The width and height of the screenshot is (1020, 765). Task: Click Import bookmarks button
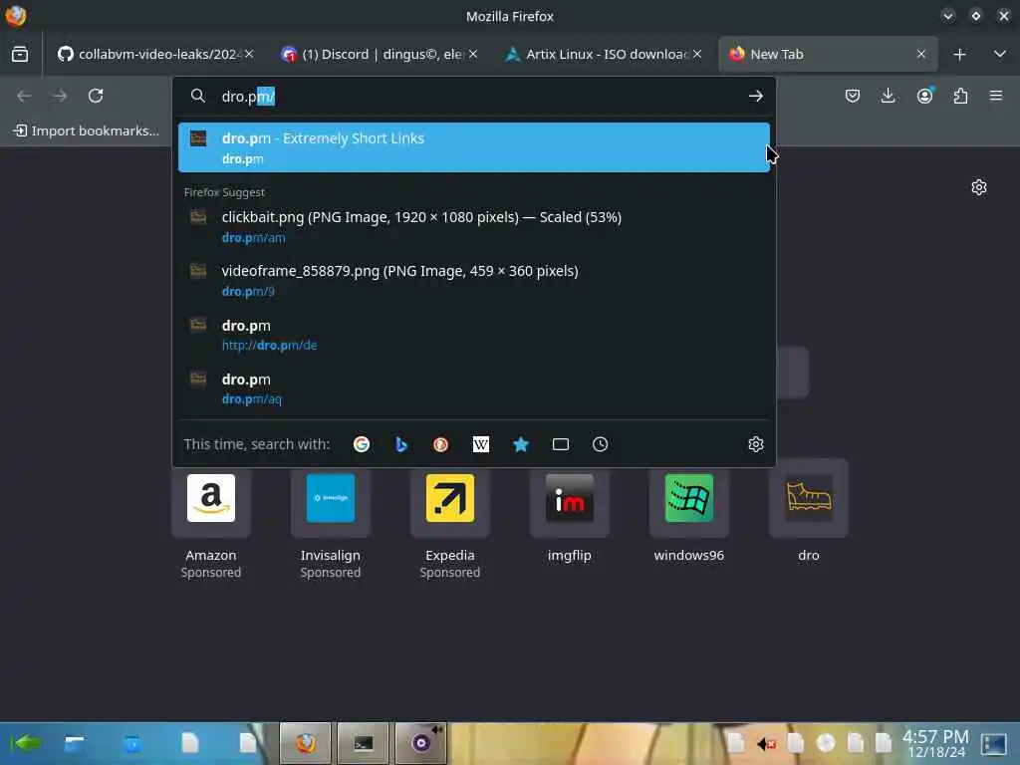tap(87, 130)
